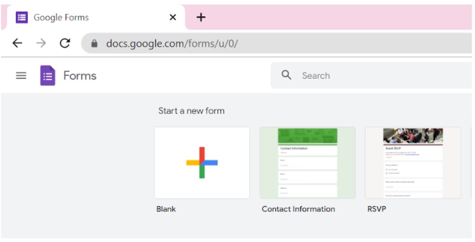This screenshot has width=475, height=242.
Task: Open the RSVP template thumbnail
Action: 413,162
